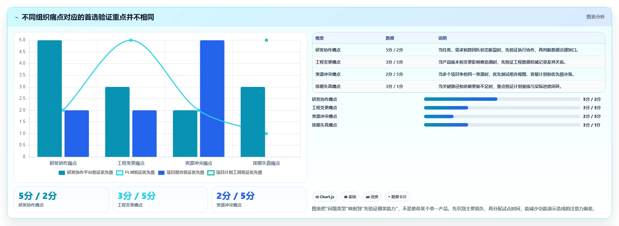Click the y-axis value 2.5

coord(22,98)
